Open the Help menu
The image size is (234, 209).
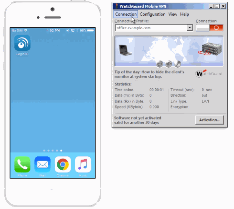(x=184, y=14)
